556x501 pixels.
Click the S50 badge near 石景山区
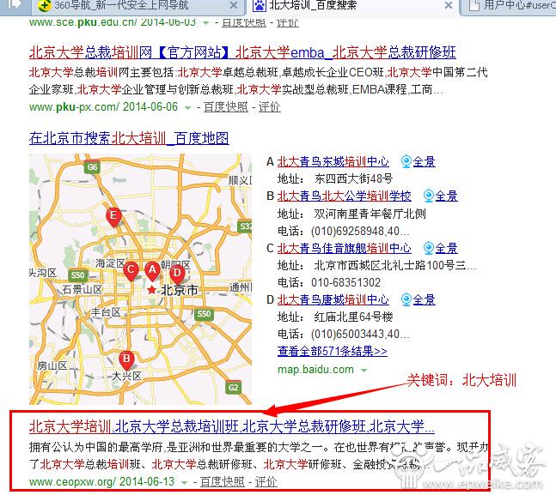(x=77, y=275)
